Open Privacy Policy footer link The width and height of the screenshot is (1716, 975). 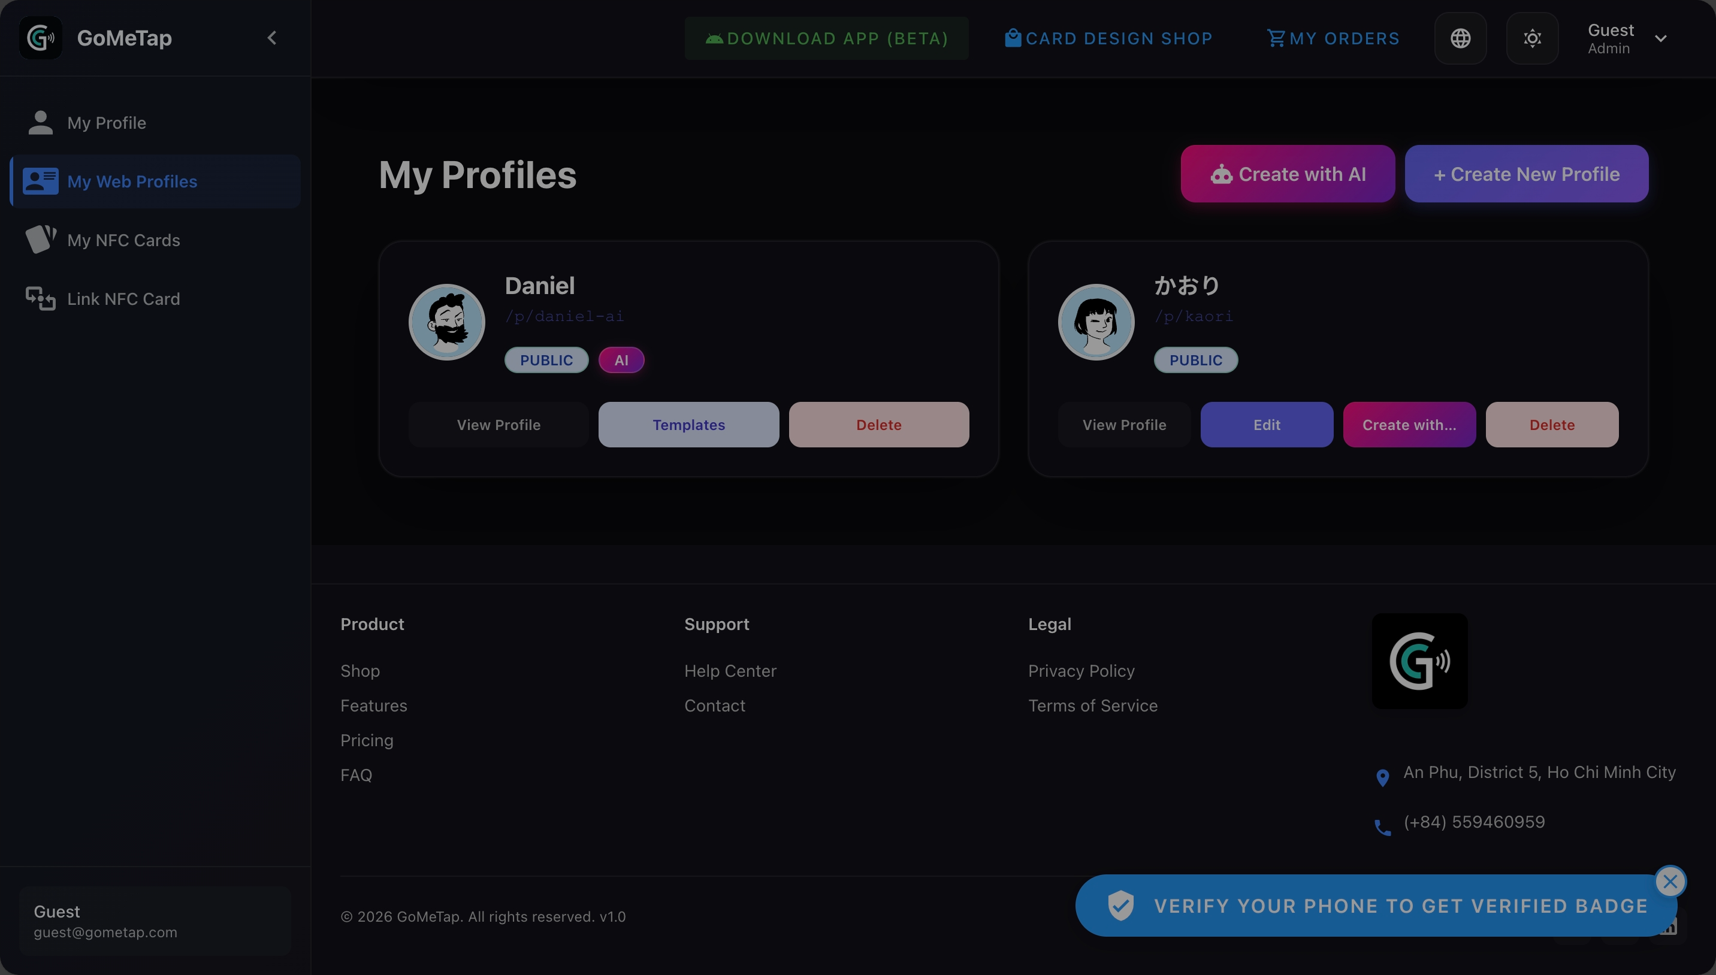tap(1081, 671)
